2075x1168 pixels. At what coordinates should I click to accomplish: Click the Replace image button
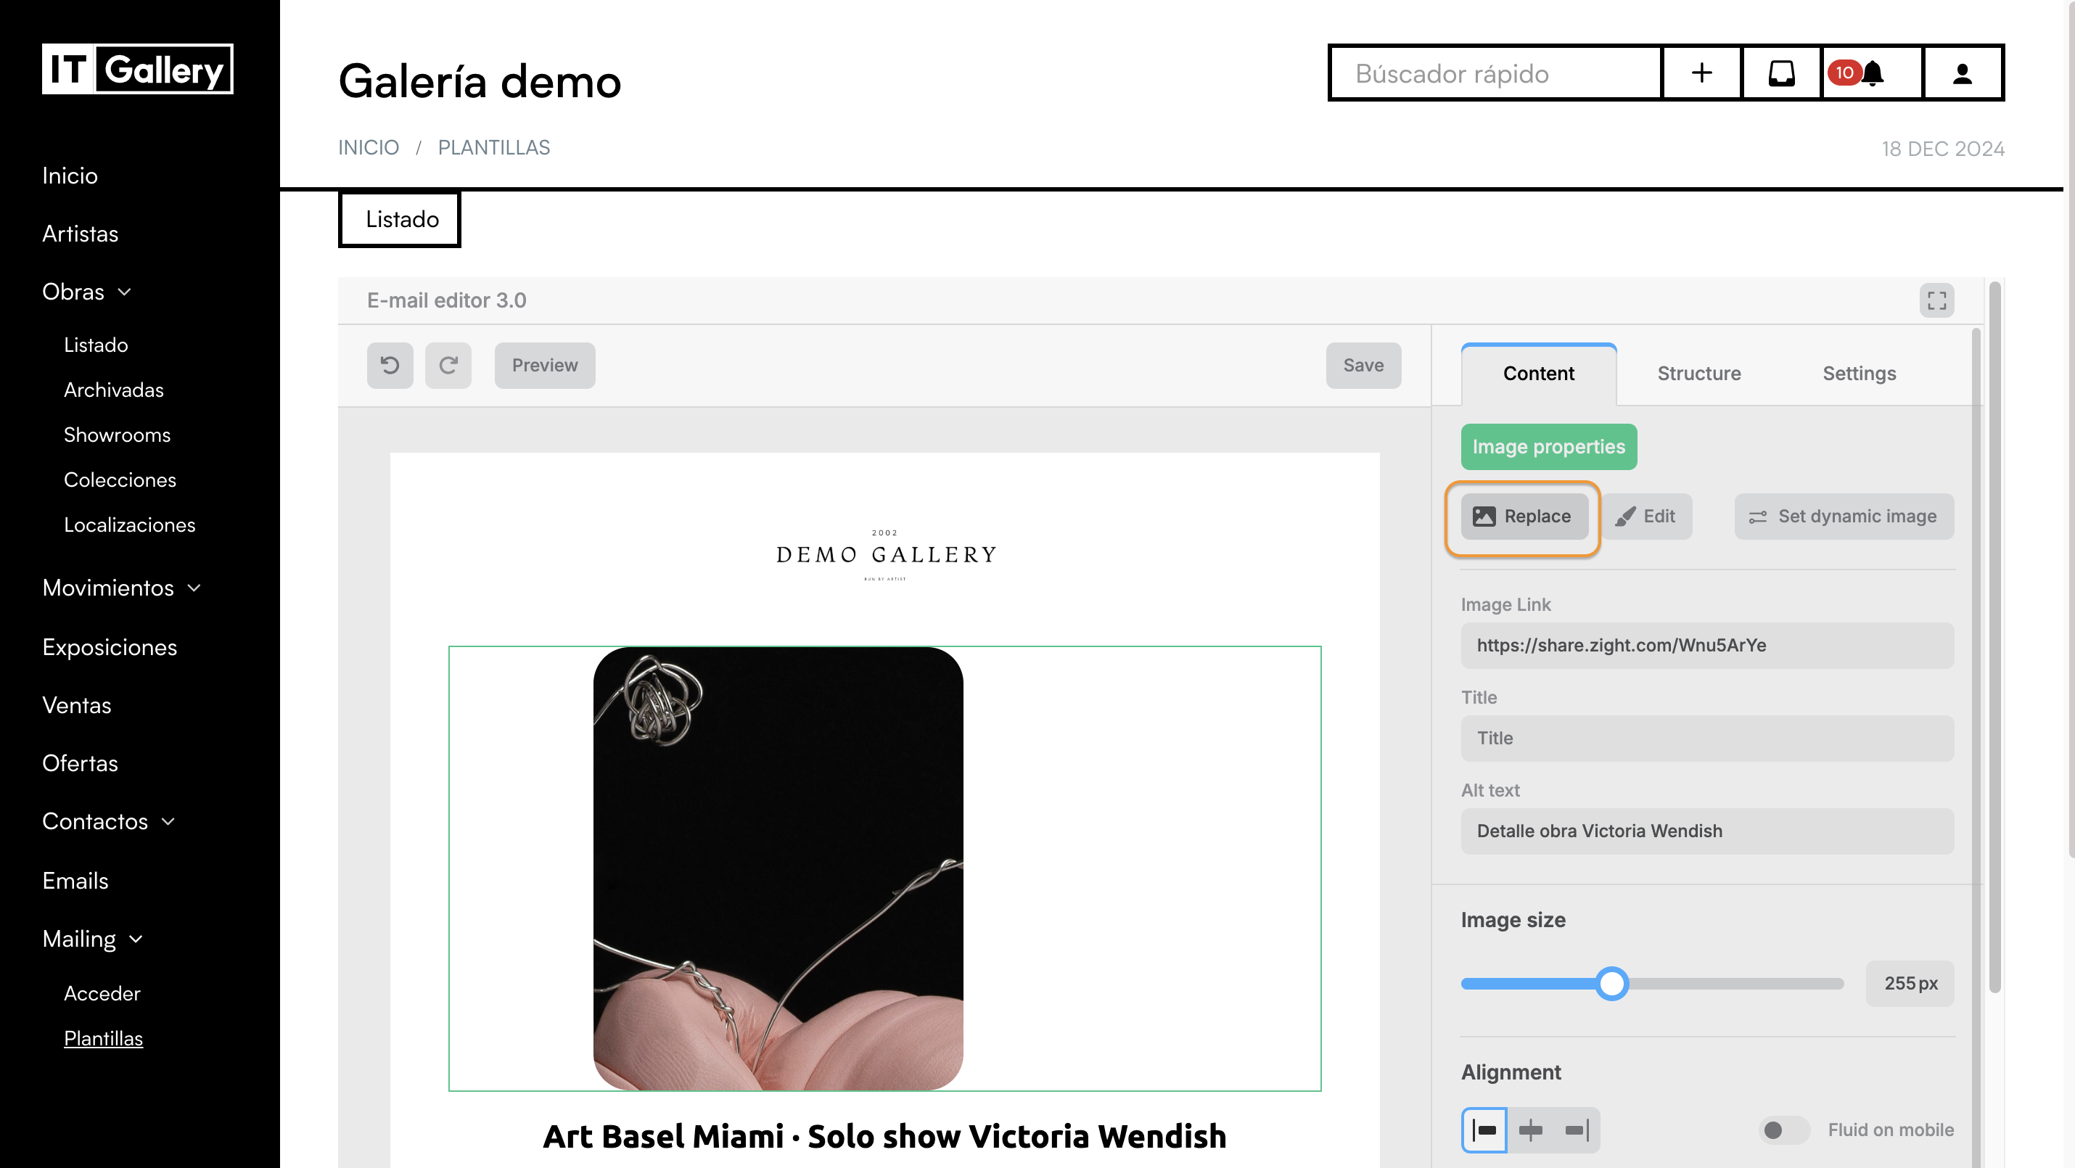coord(1524,517)
